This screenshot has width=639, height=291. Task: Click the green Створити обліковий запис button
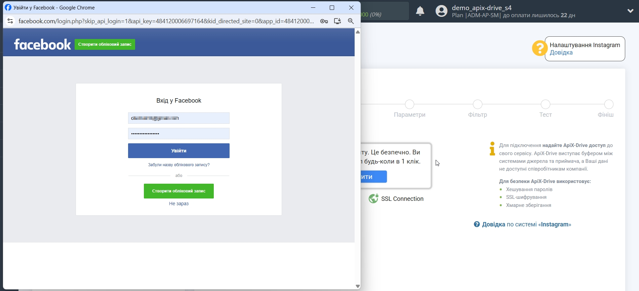pos(179,191)
